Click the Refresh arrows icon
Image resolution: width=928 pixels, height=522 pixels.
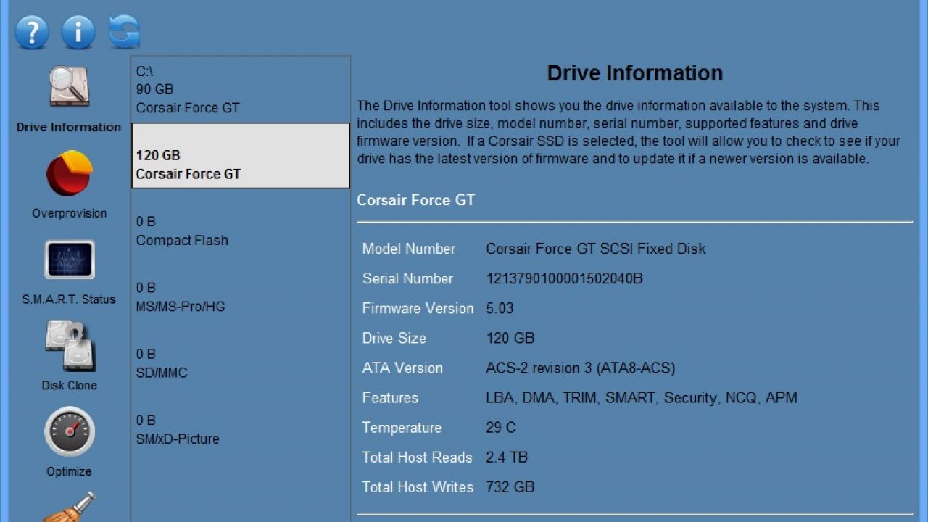pos(125,32)
